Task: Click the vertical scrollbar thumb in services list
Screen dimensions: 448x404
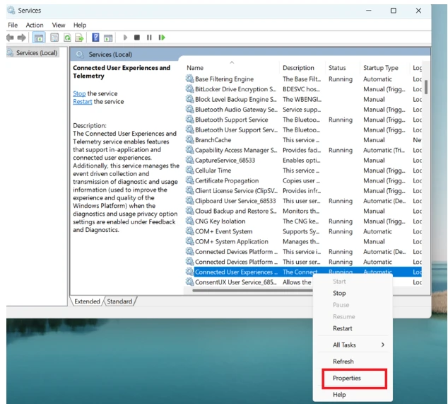Action: click(426, 87)
